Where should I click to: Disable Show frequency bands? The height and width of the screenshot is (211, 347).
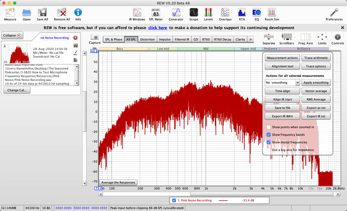(x=269, y=135)
